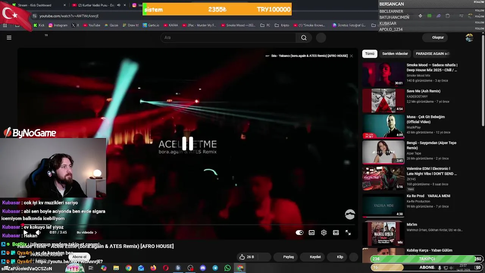Open Save Me (Ash Remix) thumbnail
485x273 pixels.
(383, 100)
